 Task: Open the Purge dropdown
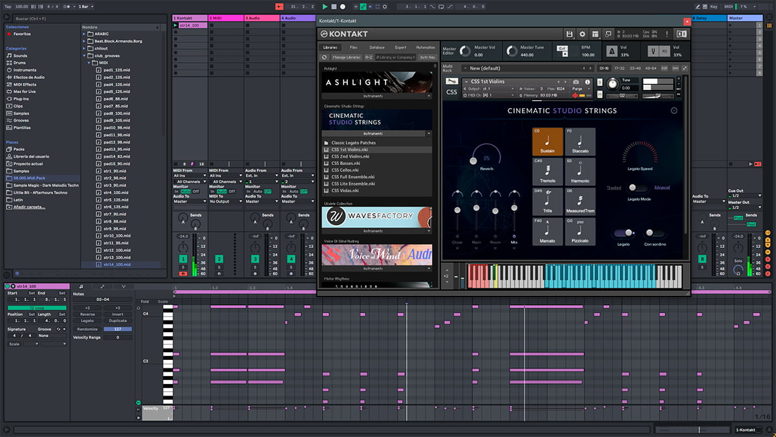point(581,88)
